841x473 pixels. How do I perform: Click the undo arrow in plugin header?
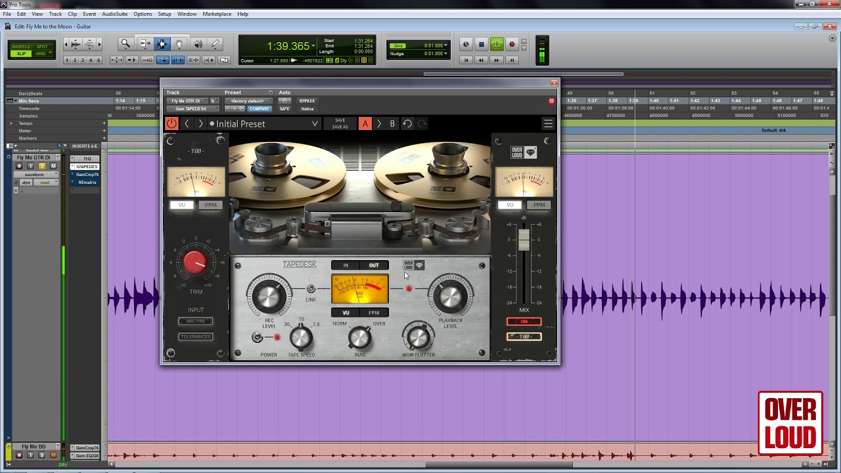coord(407,124)
